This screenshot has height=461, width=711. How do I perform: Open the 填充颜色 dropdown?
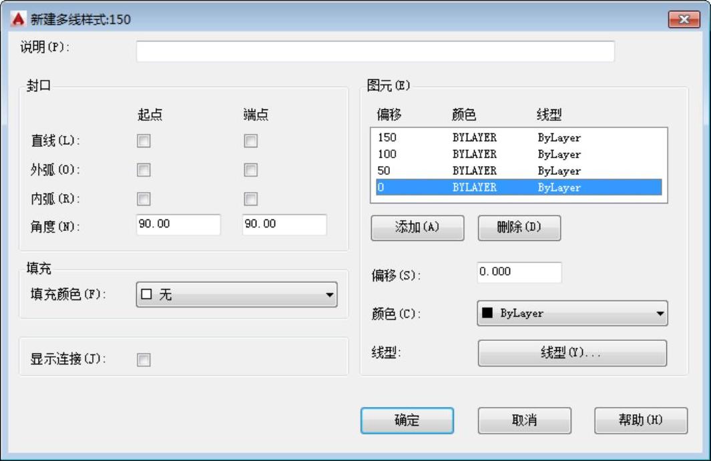tap(237, 295)
